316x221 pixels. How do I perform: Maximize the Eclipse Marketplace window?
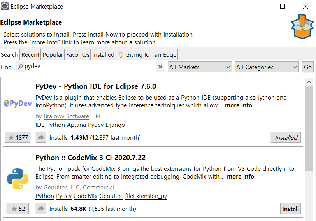pyautogui.click(x=283, y=6)
